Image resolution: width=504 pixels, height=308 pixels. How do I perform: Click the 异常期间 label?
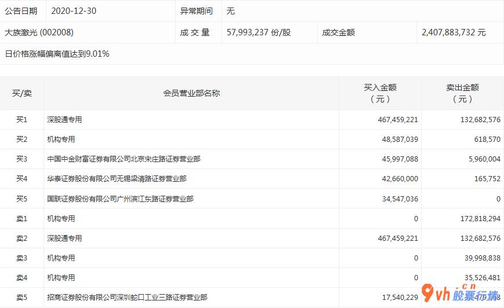point(196,11)
